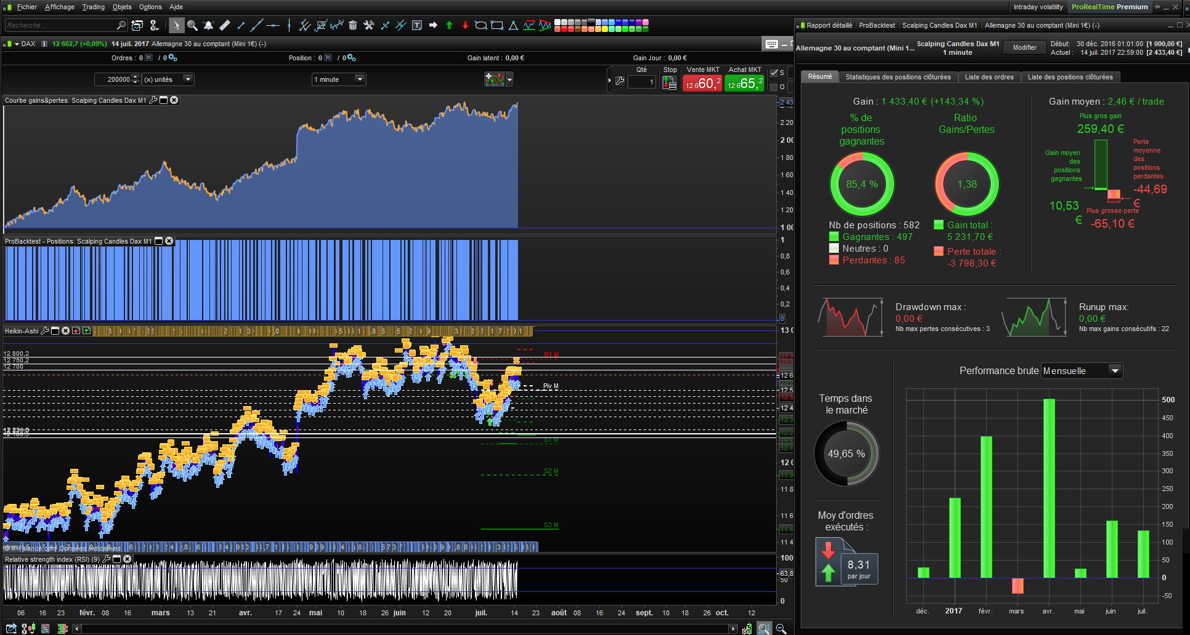Switch to Liste des ordres tab
Viewport: 1190px width, 635px height.
(989, 77)
